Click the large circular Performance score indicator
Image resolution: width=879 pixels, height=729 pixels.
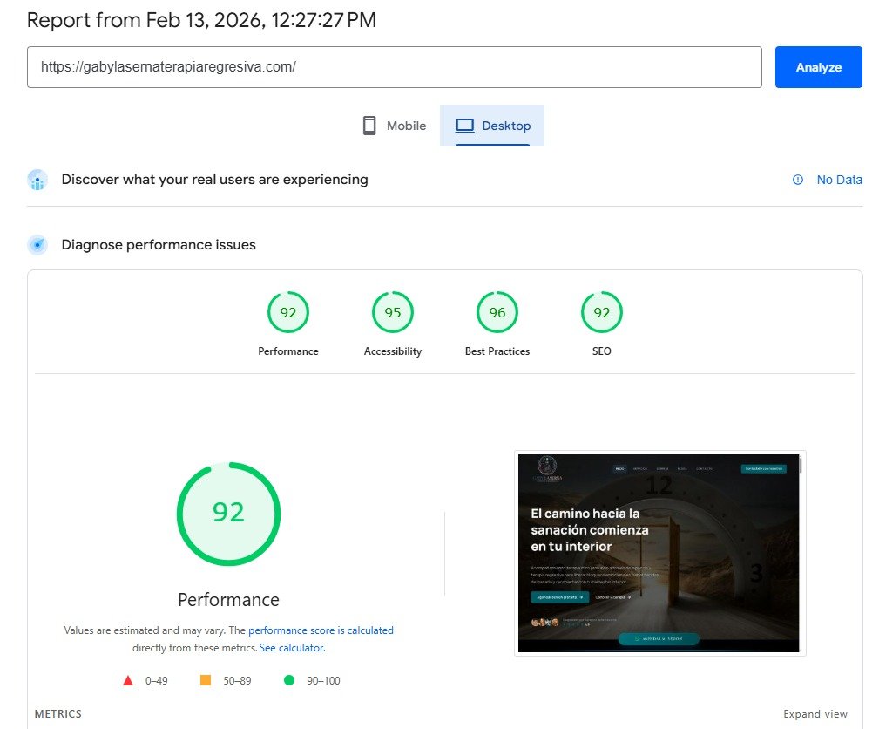pyautogui.click(x=228, y=514)
